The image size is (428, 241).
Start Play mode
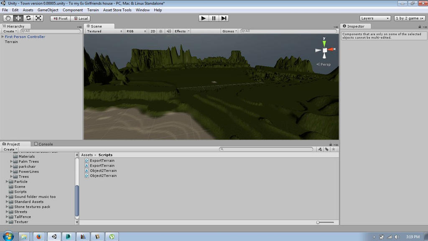point(204,18)
